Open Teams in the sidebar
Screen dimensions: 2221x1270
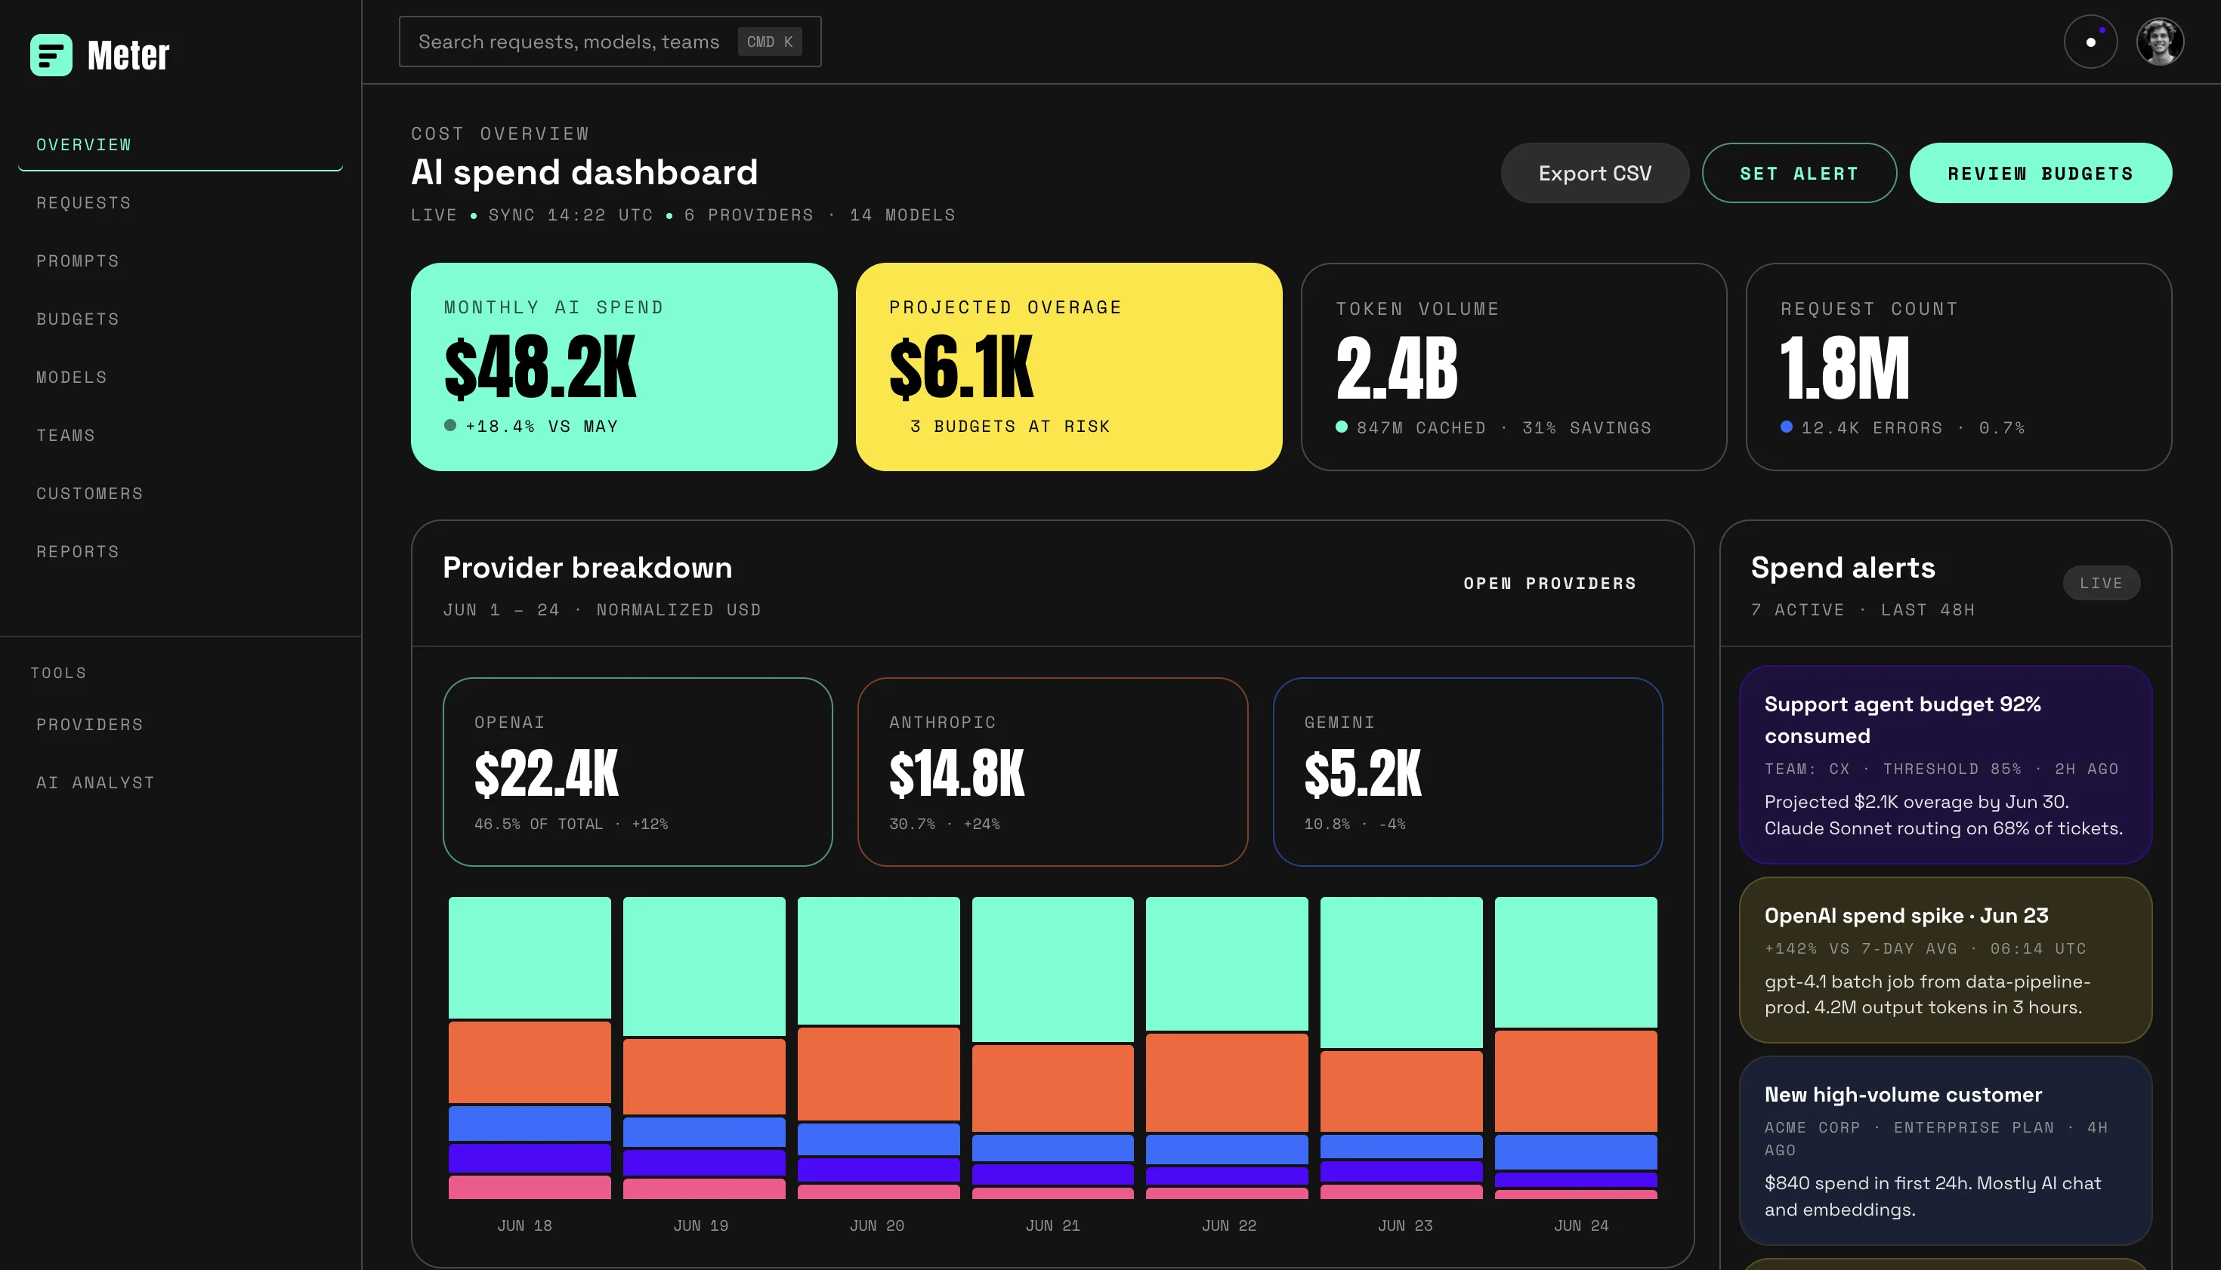click(x=181, y=435)
